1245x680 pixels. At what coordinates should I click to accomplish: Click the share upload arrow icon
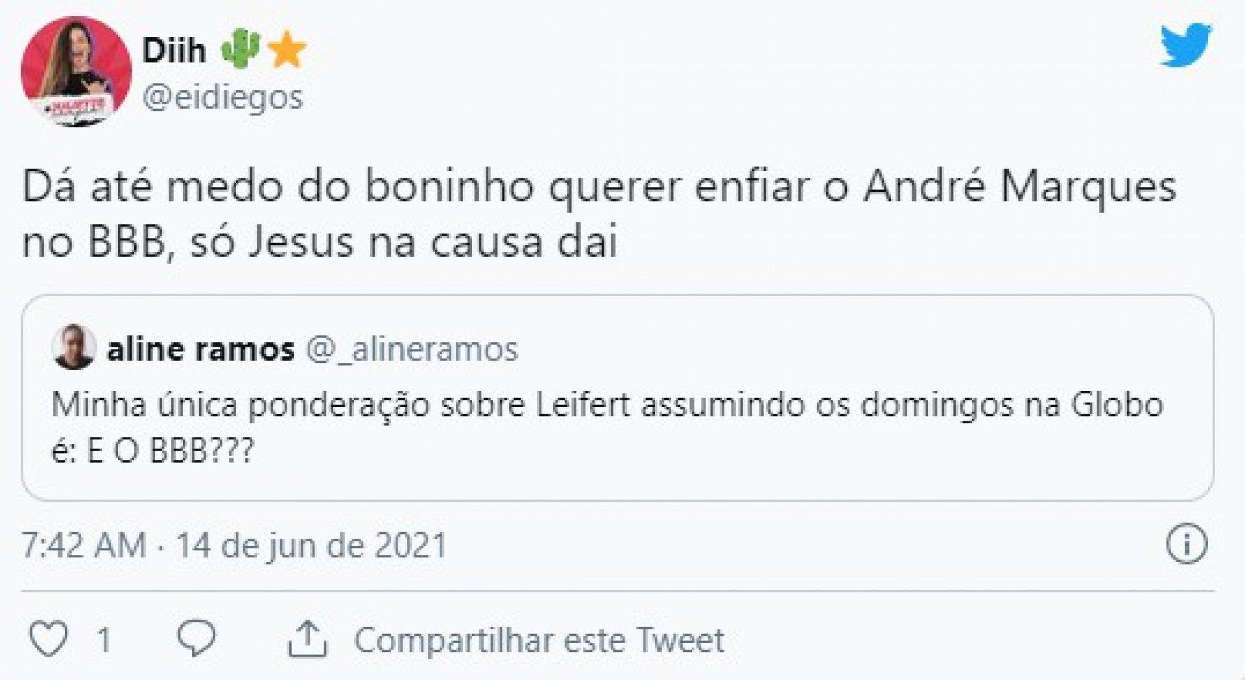click(x=308, y=639)
